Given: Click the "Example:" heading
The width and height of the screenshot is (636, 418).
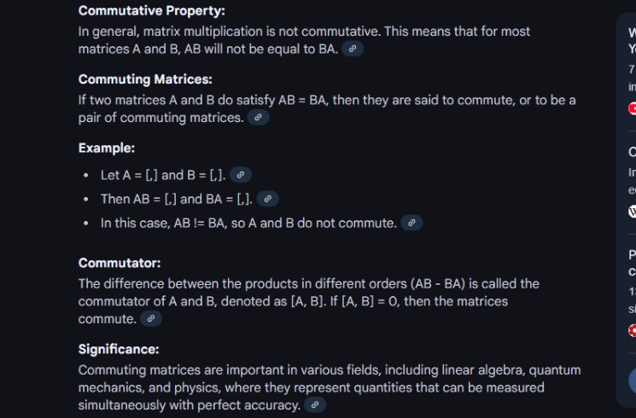Looking at the screenshot, I should tap(106, 148).
